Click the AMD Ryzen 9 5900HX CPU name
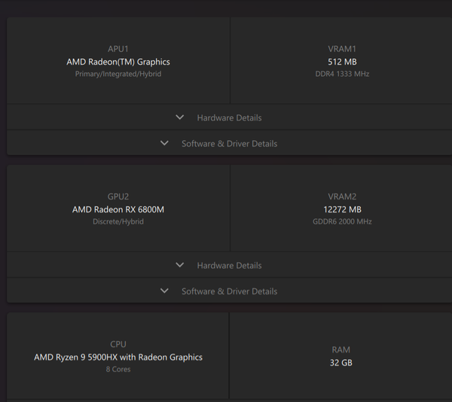The width and height of the screenshot is (452, 402). [x=118, y=357]
